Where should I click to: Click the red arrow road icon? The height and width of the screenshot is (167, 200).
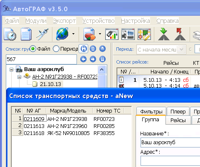point(180,34)
